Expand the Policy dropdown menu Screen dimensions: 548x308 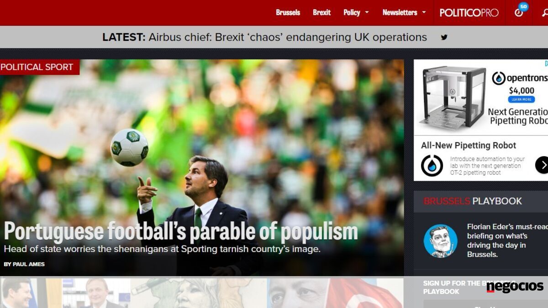pyautogui.click(x=356, y=13)
